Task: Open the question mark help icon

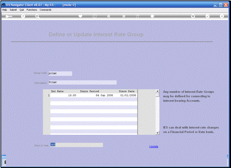Action: [23, 16]
